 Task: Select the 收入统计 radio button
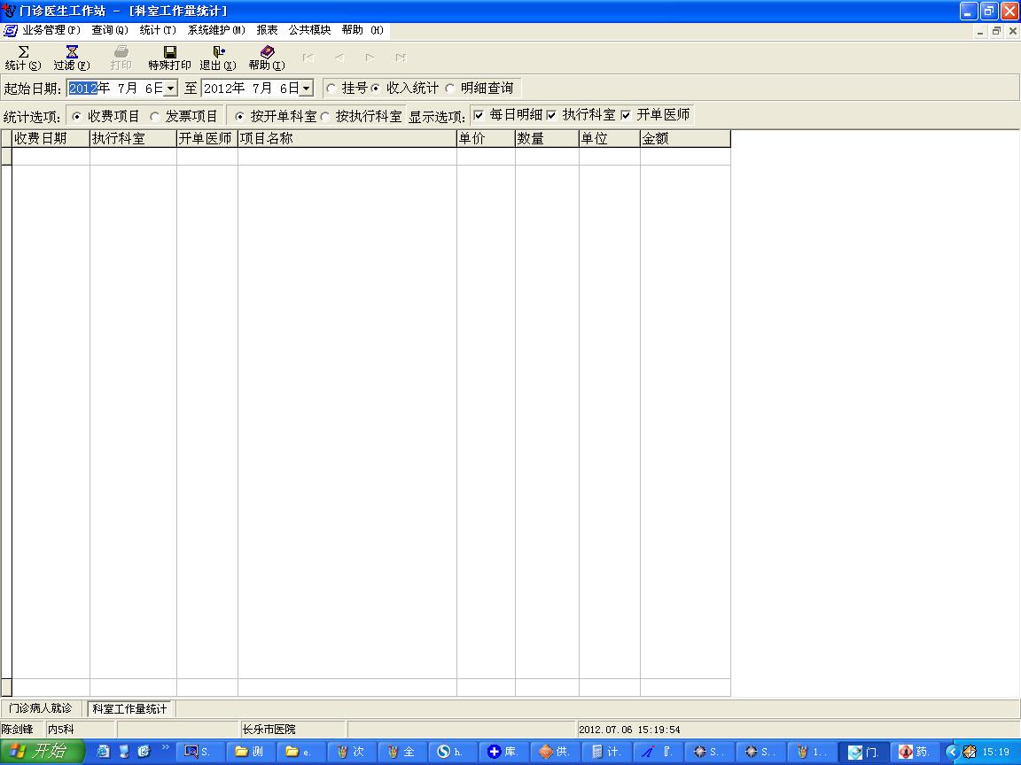[x=376, y=89]
